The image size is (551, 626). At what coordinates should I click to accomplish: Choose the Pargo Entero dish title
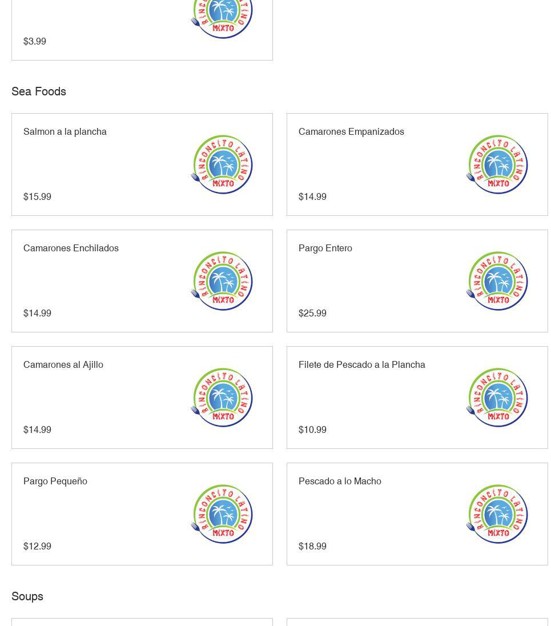pos(325,248)
